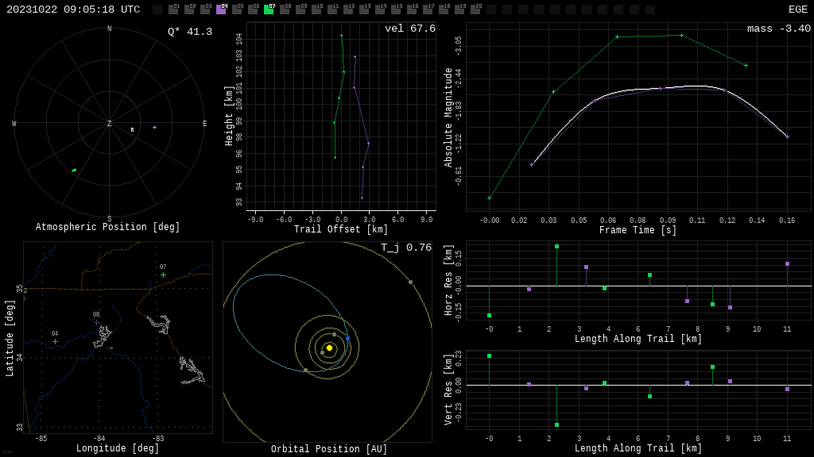Click the Q* 41.3 value
This screenshot has width=814, height=457.
click(x=190, y=32)
